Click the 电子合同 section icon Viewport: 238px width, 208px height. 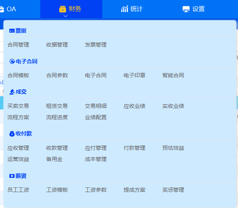[x=12, y=61]
